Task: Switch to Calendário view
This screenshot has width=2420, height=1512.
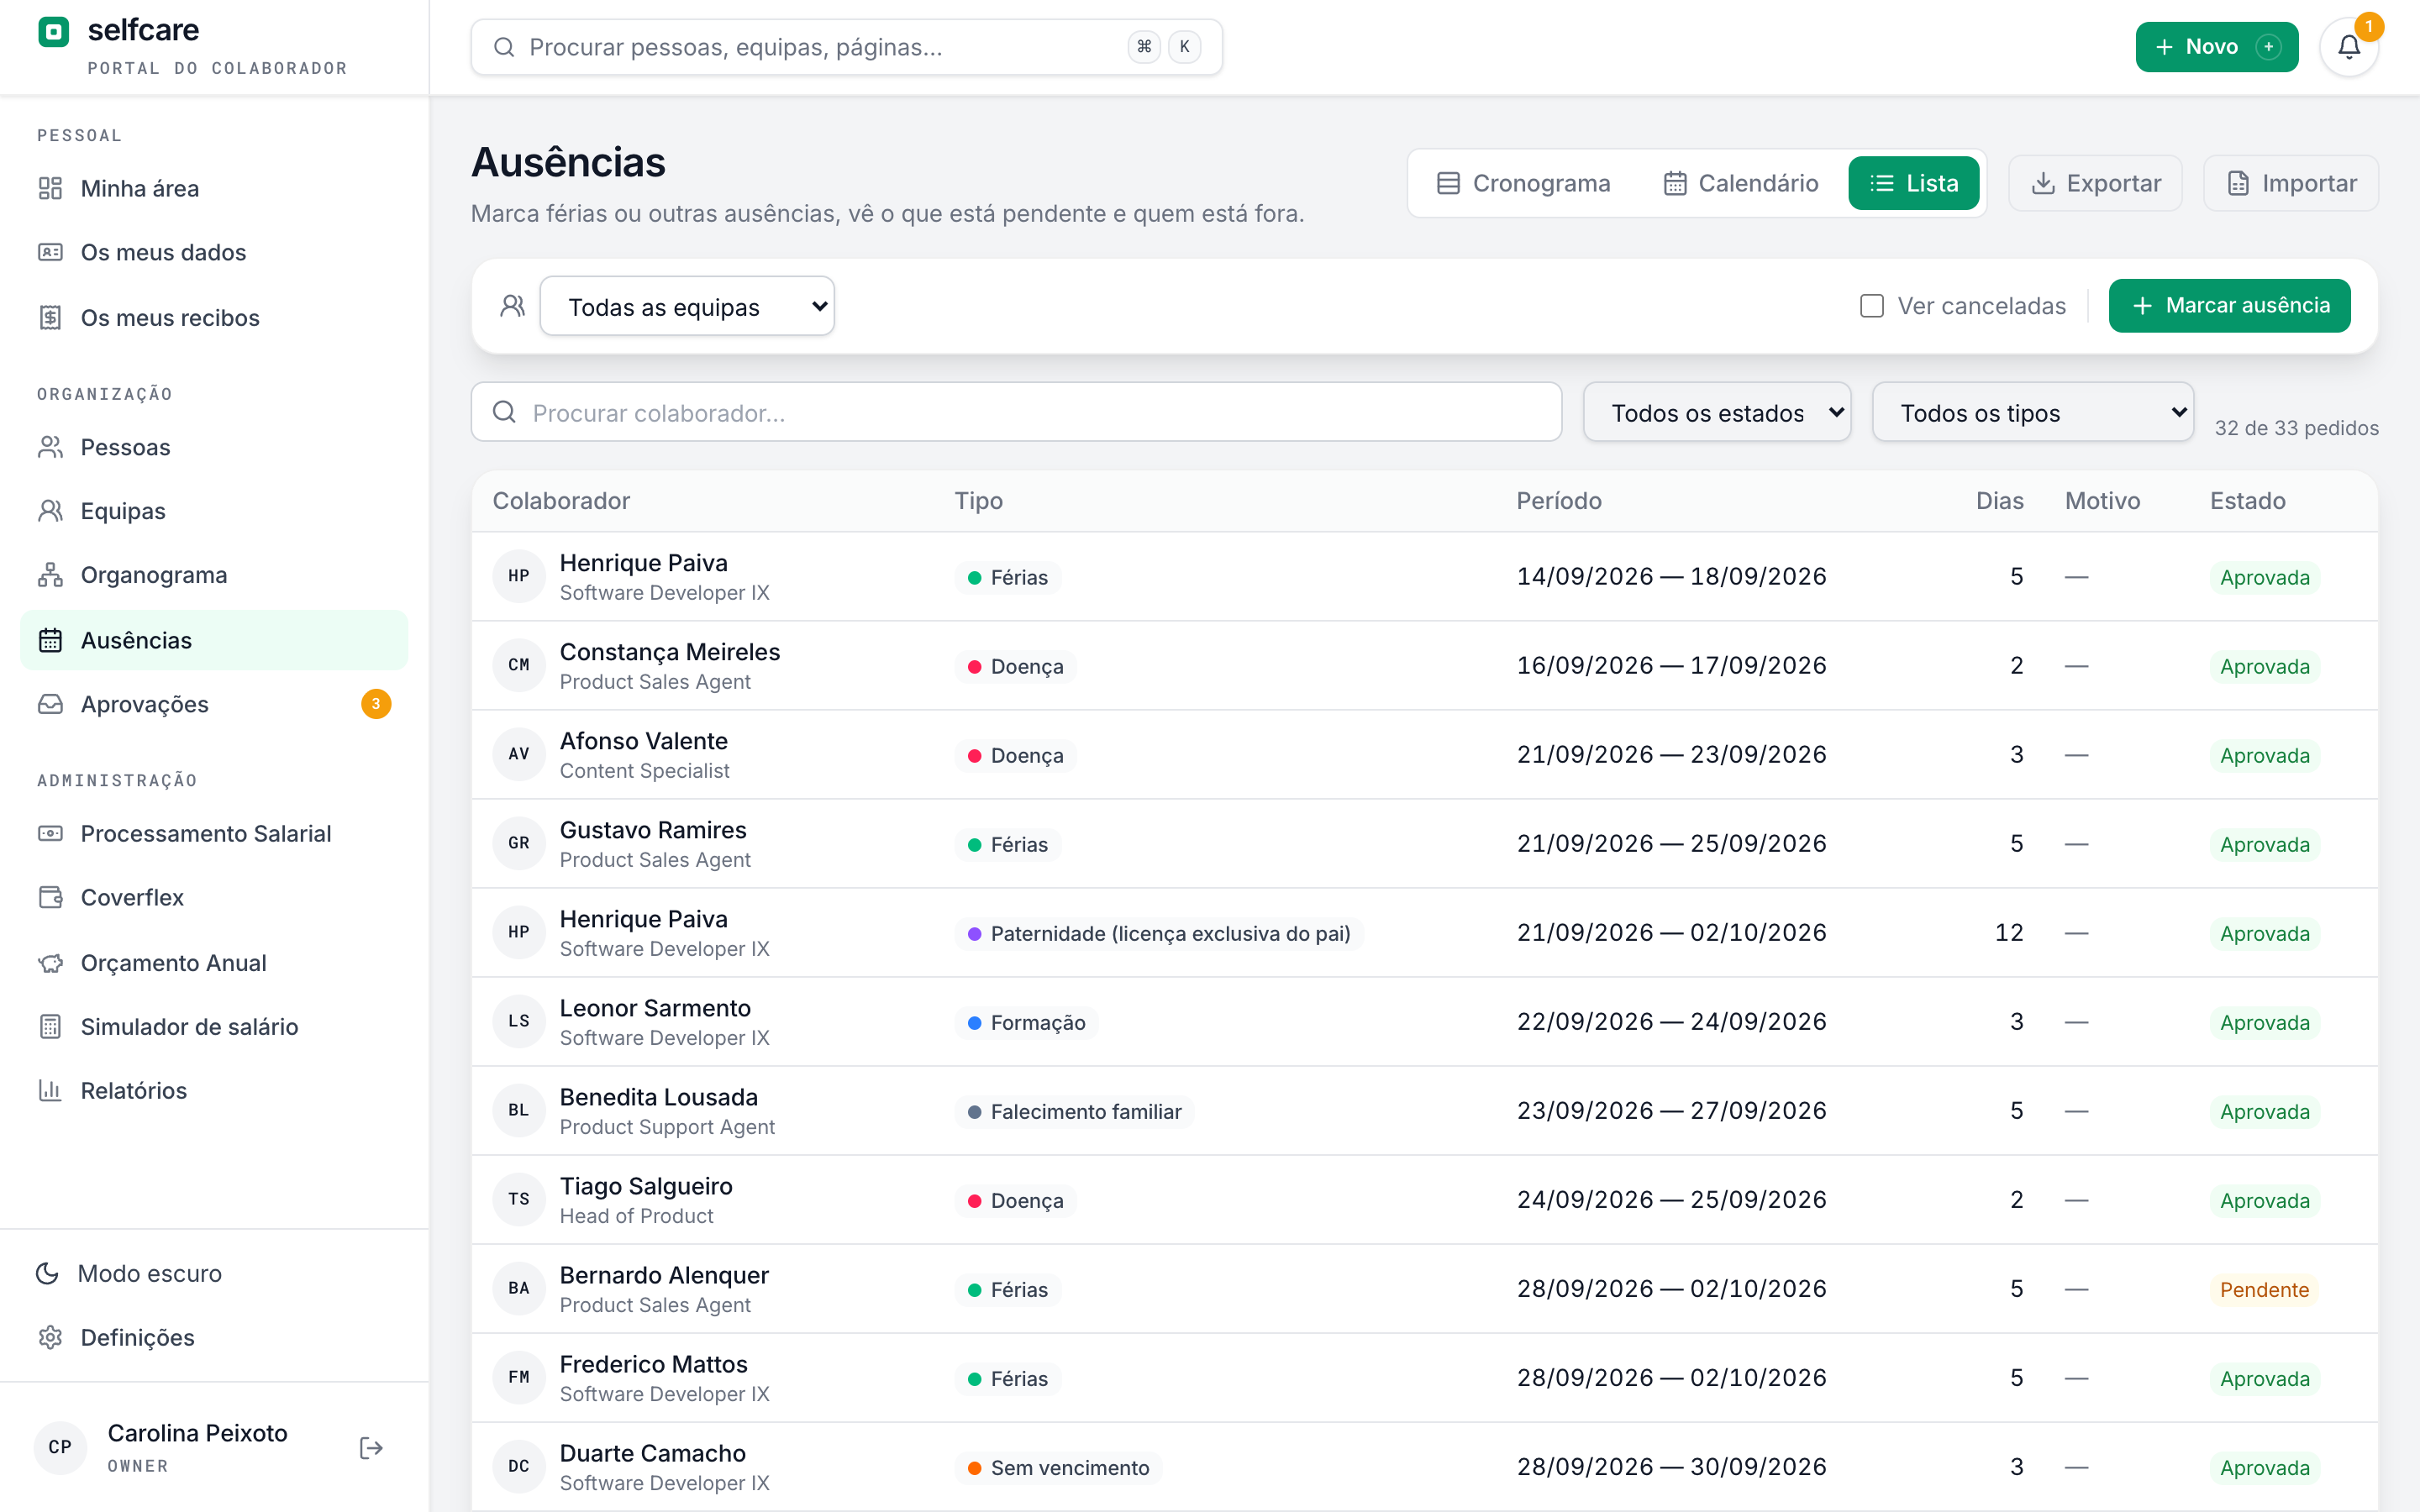Action: [x=1740, y=183]
